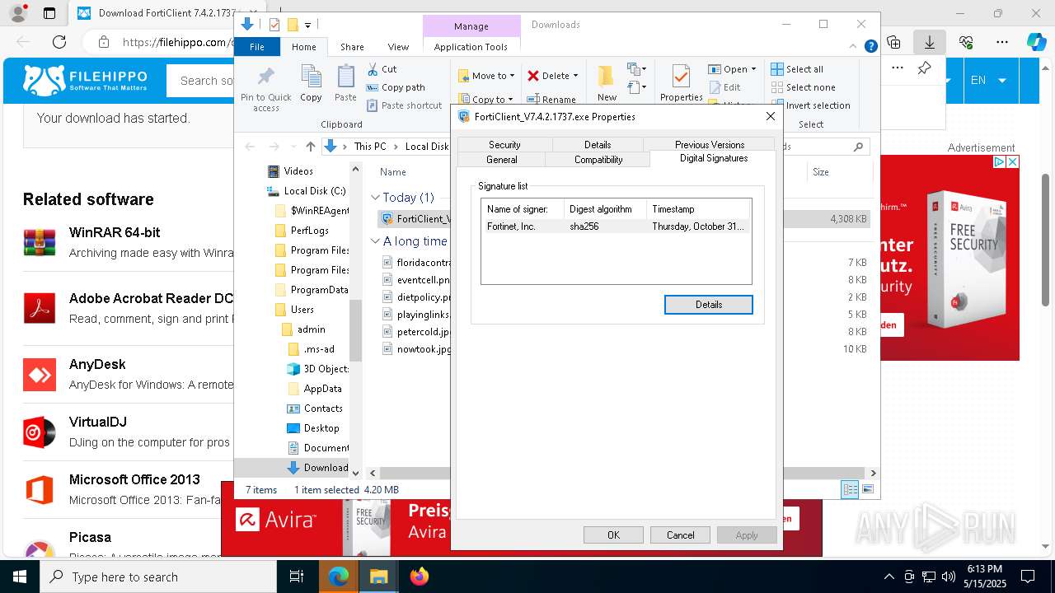The height and width of the screenshot is (593, 1055).
Task: Switch Explorer to large icons view
Action: tap(867, 489)
